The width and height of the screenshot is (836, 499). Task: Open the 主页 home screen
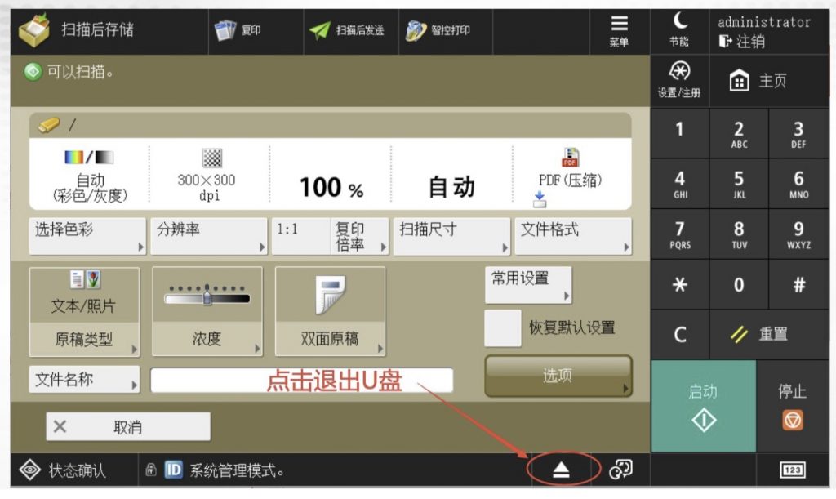point(759,82)
